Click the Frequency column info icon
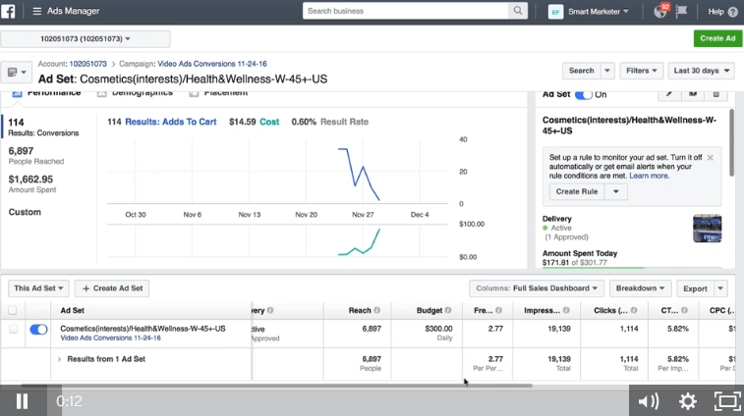744x416 pixels. pos(498,310)
